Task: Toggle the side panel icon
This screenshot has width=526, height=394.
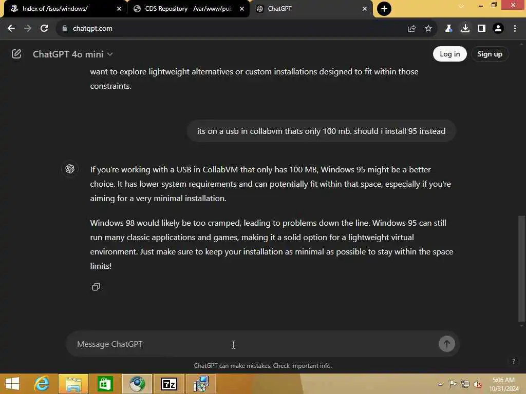Action: (x=482, y=29)
